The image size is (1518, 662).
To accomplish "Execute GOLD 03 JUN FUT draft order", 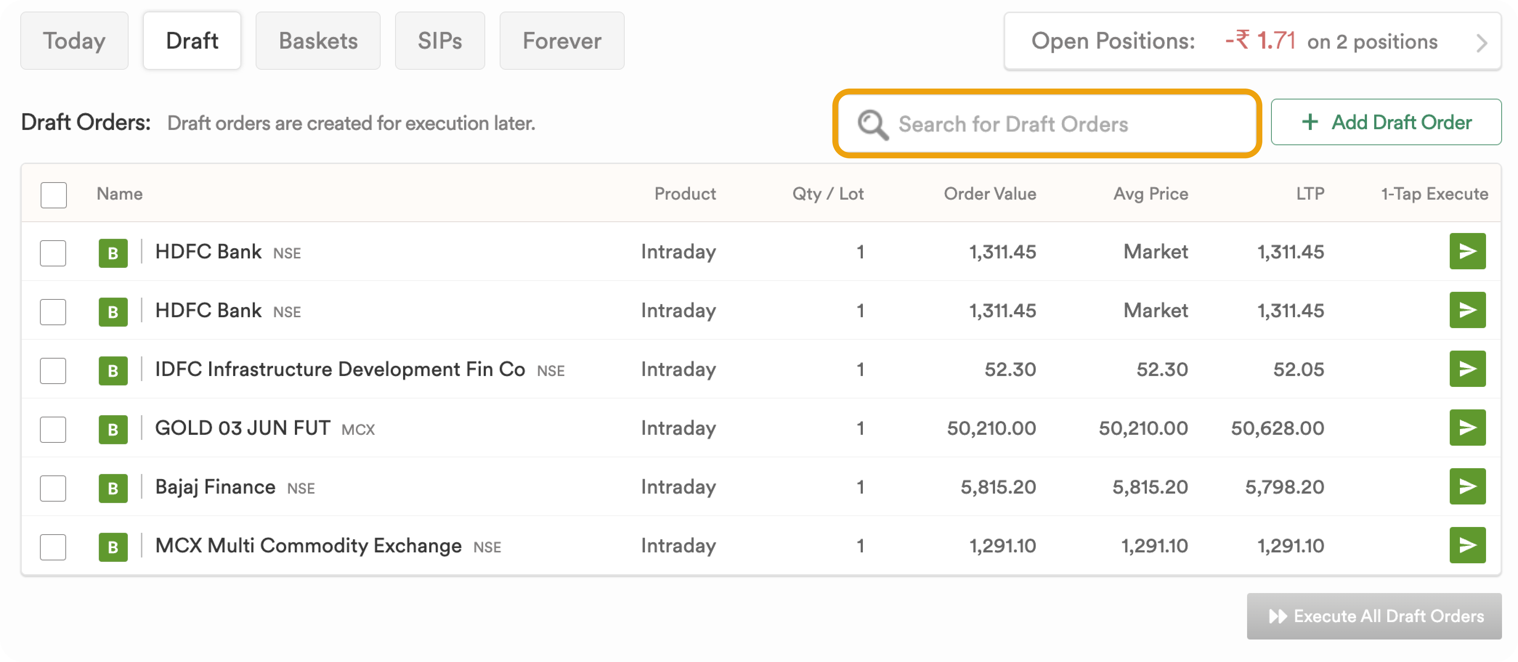I will 1467,428.
